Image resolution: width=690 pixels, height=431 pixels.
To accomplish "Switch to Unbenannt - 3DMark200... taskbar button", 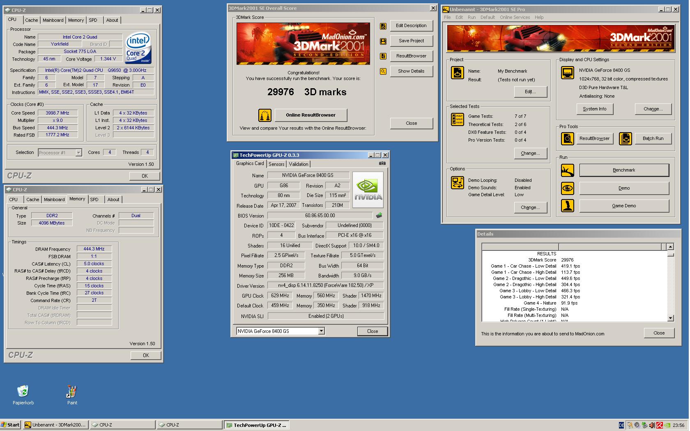I will click(x=55, y=425).
